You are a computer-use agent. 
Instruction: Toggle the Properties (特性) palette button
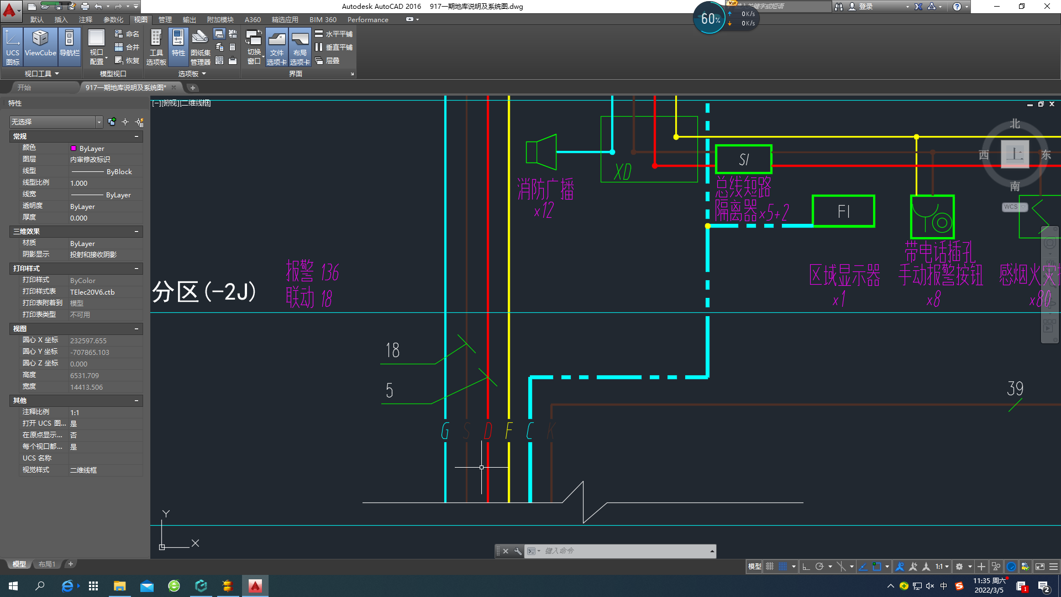pyautogui.click(x=178, y=47)
